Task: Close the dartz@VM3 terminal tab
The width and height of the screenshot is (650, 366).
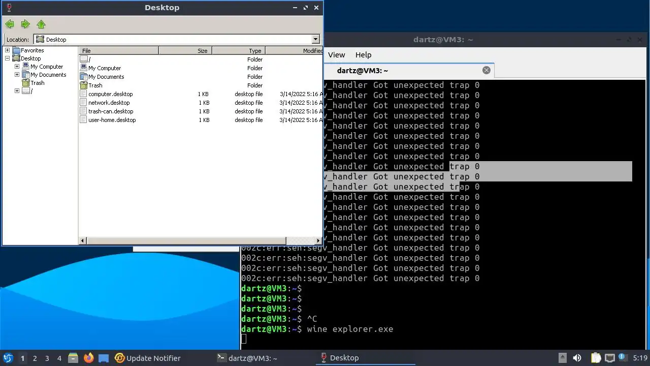Action: [x=486, y=70]
